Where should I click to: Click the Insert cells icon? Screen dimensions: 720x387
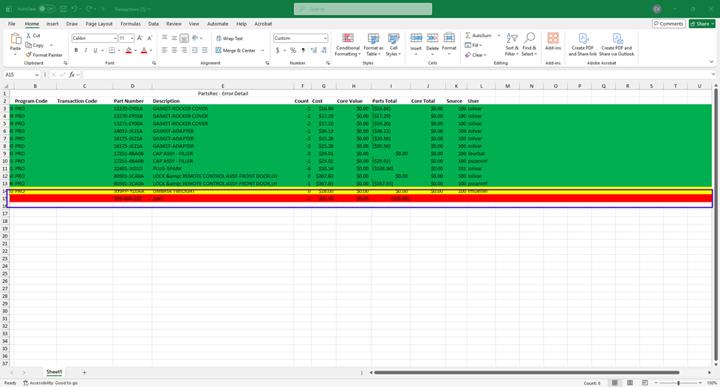click(x=416, y=38)
